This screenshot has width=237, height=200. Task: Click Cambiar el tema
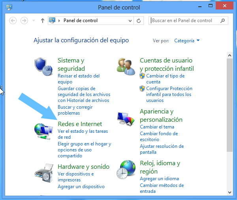[157, 127]
